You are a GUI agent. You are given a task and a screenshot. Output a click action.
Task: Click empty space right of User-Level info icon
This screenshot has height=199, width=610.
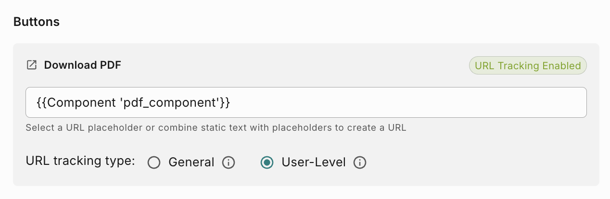point(457,162)
